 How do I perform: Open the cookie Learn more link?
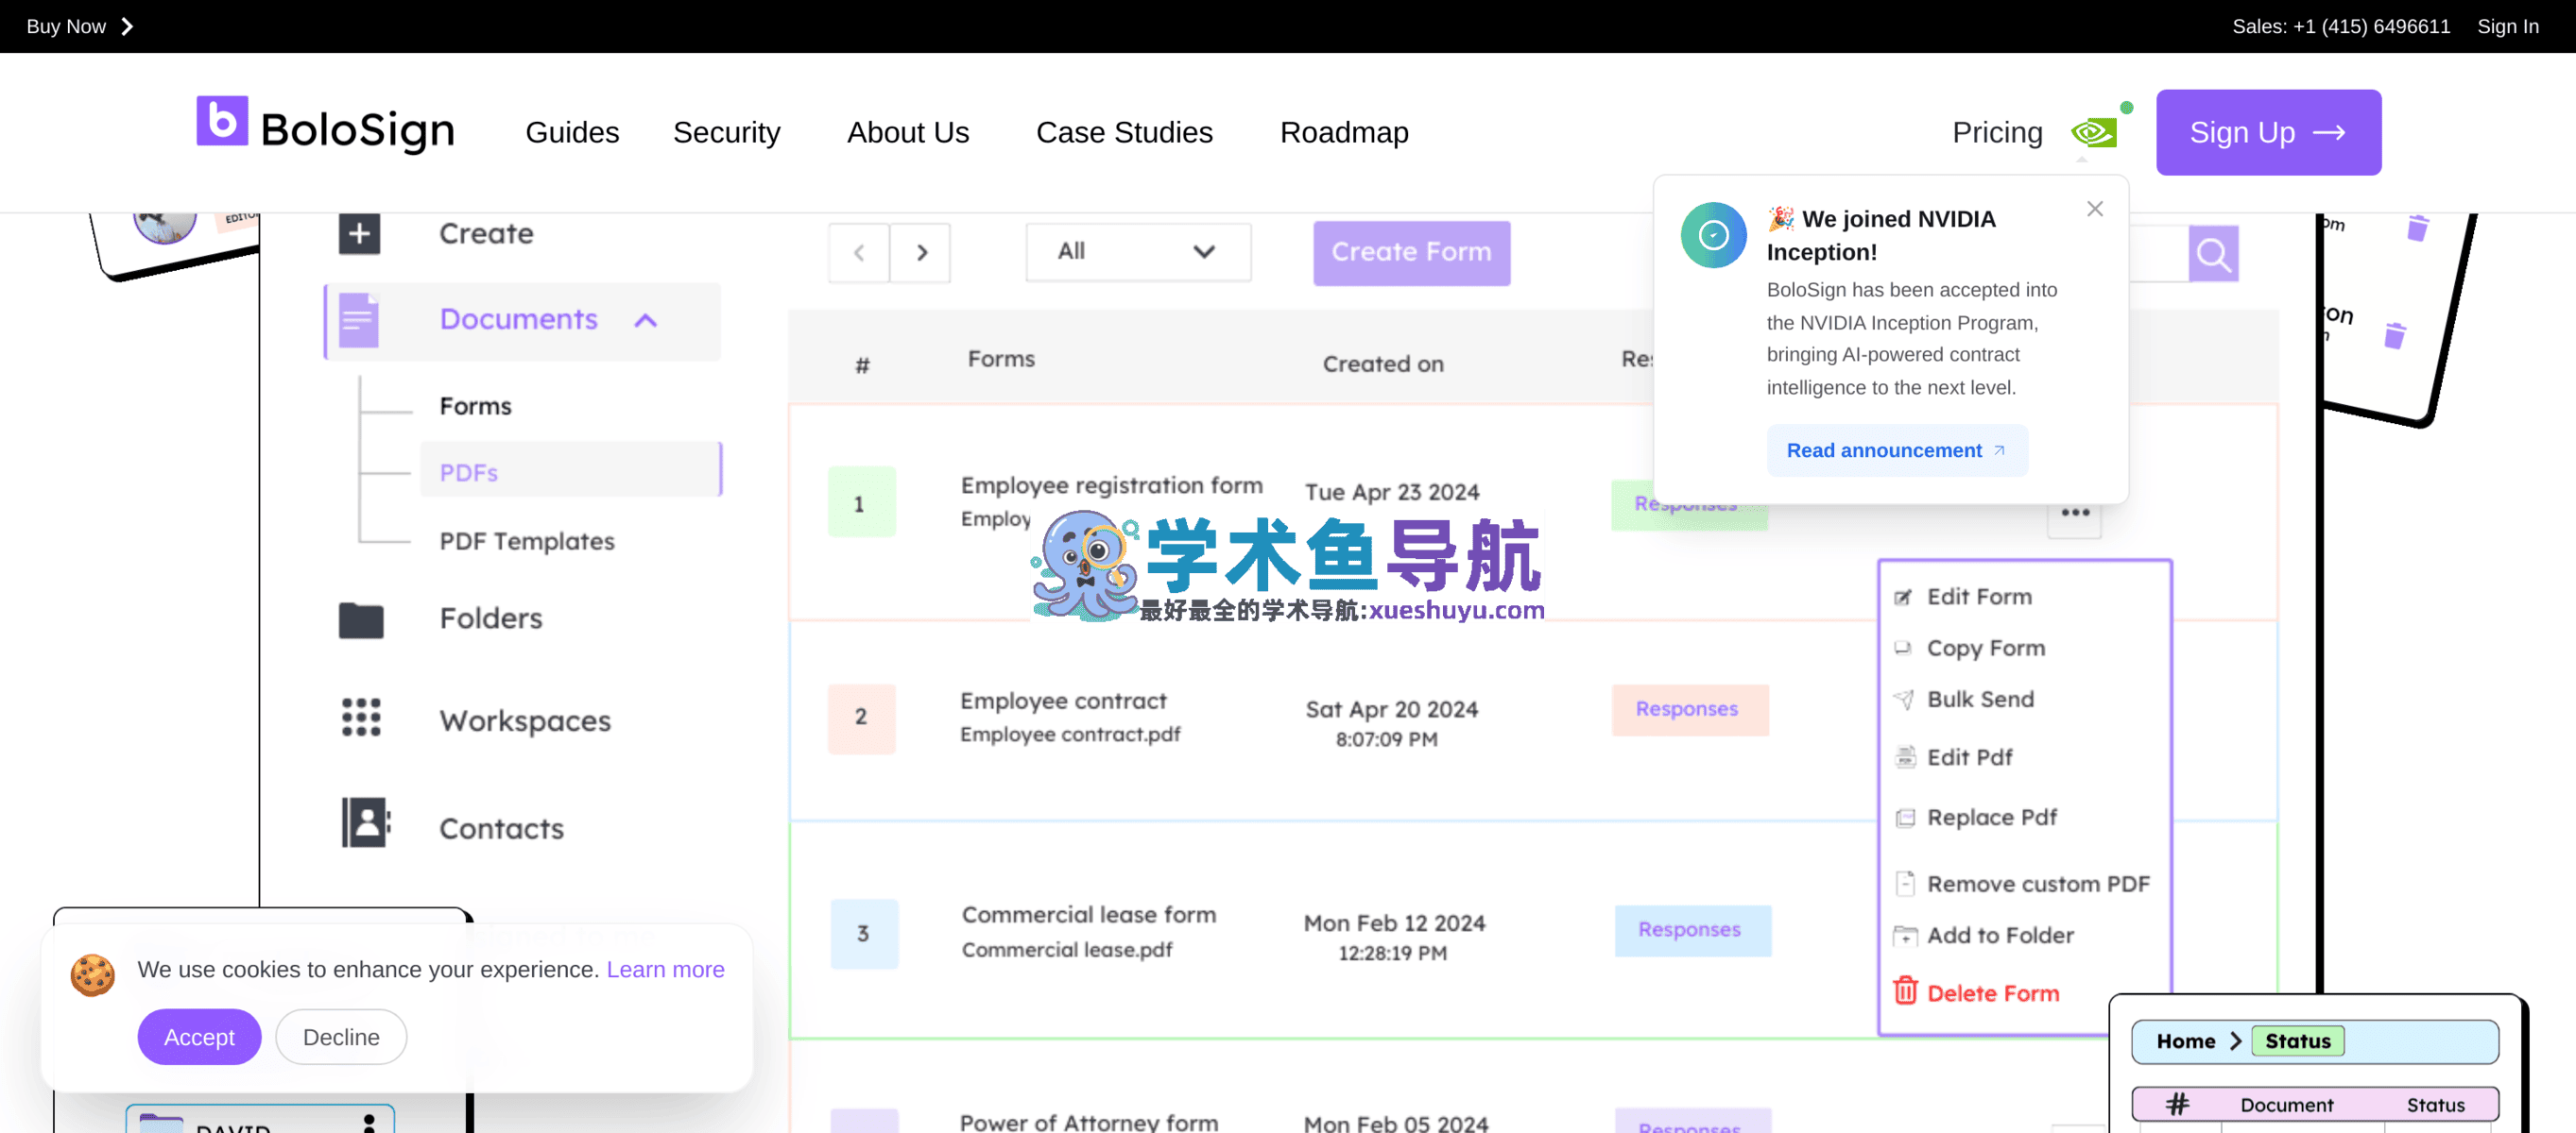[x=665, y=969]
